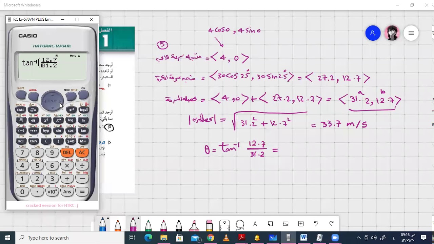Click the M+ memory key
Image resolution: width=434 pixels, height=244 pixels.
tap(83, 141)
